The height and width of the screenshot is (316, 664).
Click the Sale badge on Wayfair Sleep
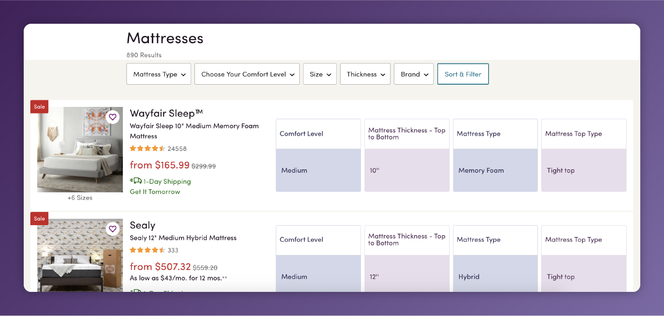point(39,106)
